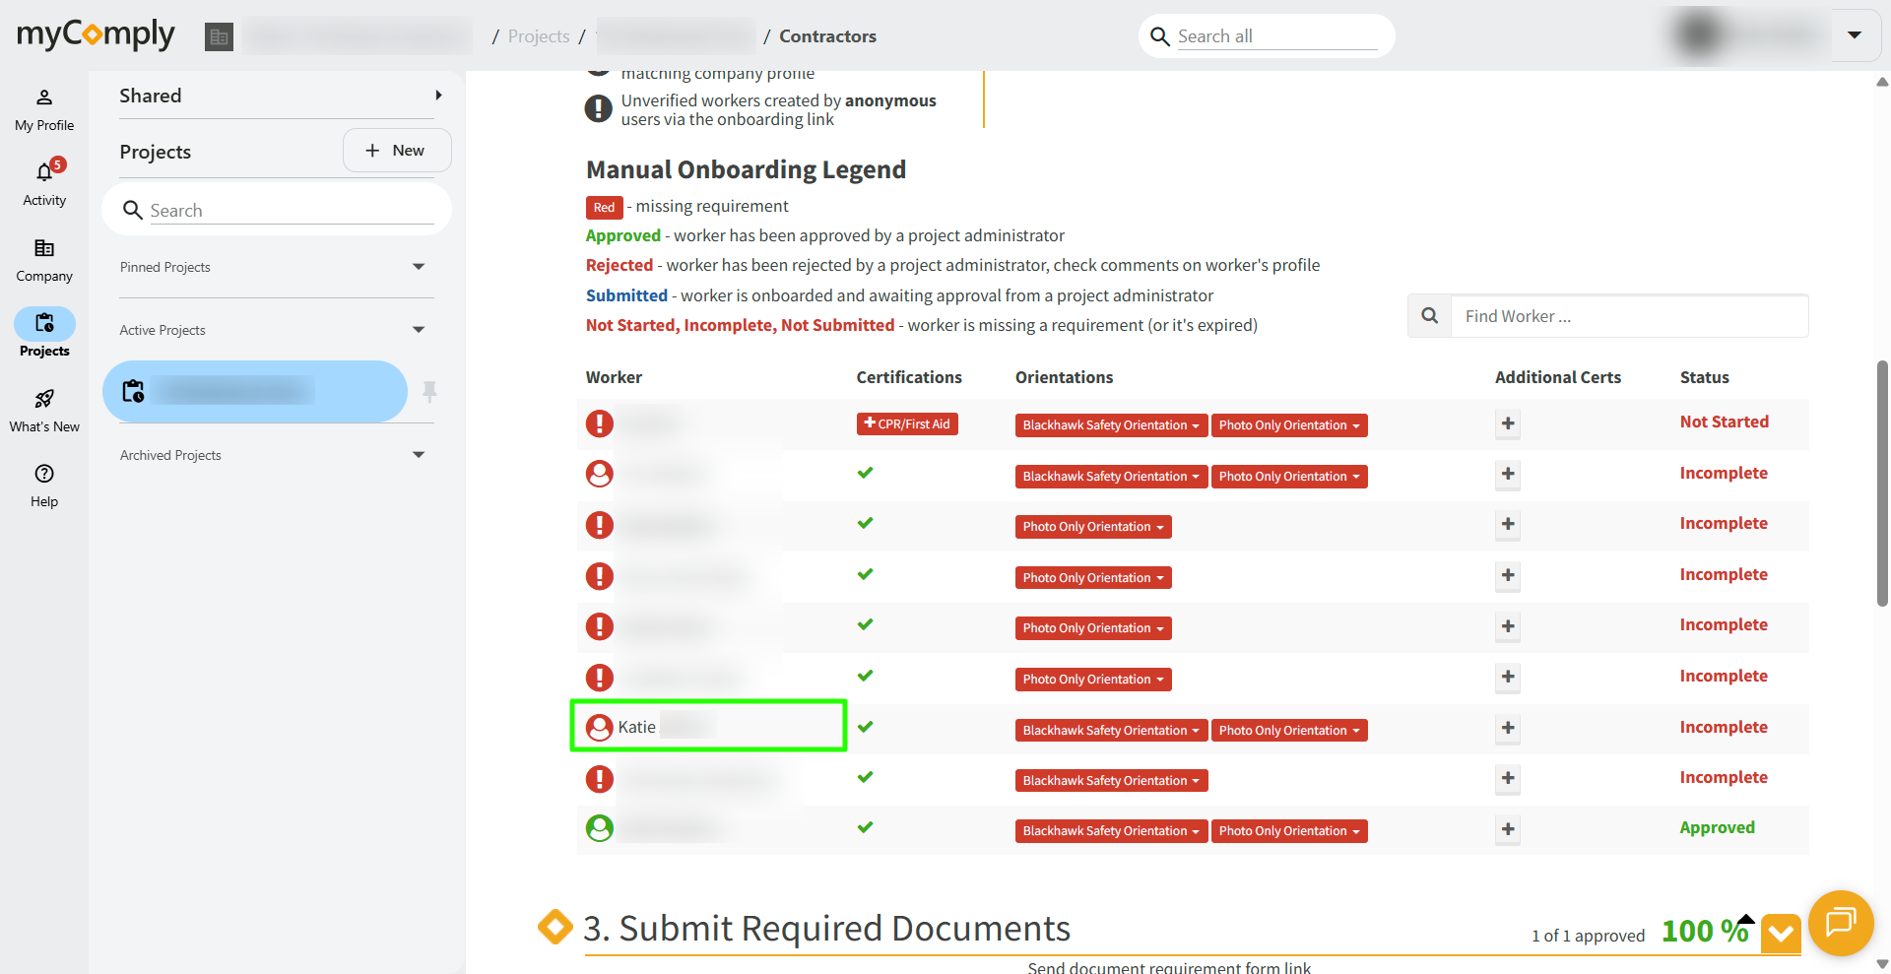Expand Pinned Projects list
Screen dimensions: 1891x974
(x=419, y=267)
